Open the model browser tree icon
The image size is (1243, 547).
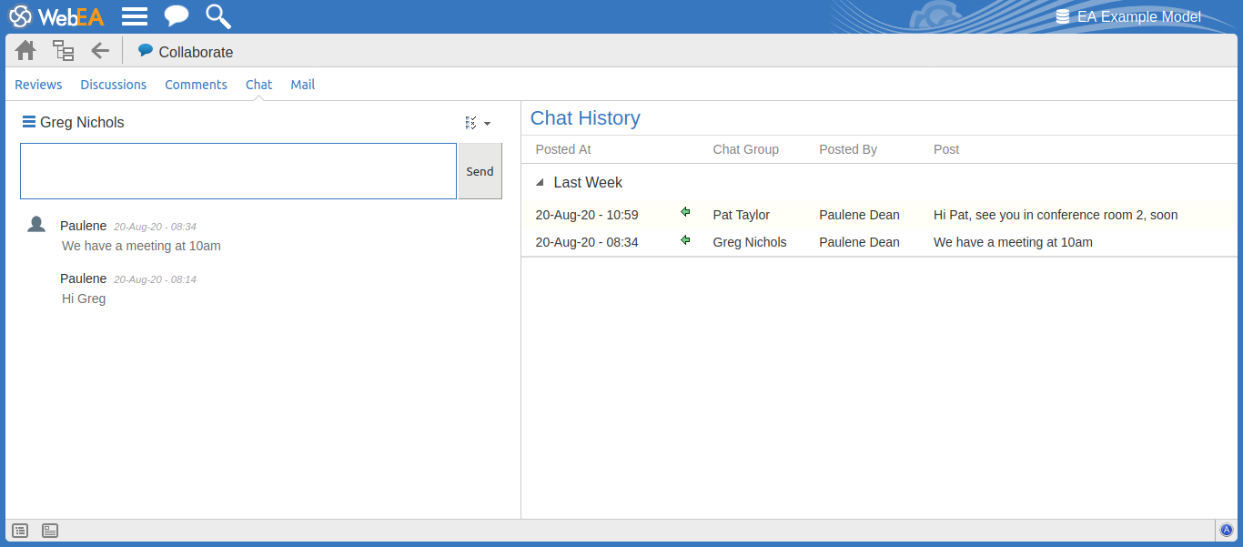[63, 51]
